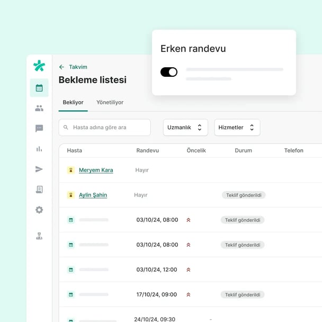The height and width of the screenshot is (322, 322).
Task: Switch to the Bekliyor tab
Action: [x=73, y=102]
